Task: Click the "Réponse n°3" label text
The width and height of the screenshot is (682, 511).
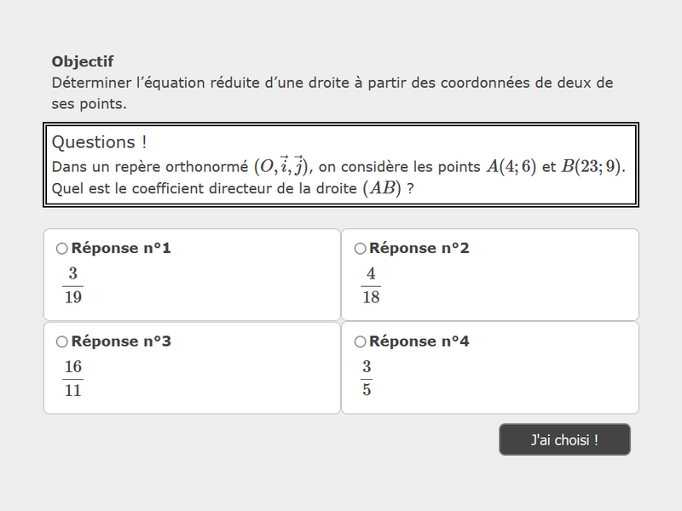Action: click(x=121, y=342)
